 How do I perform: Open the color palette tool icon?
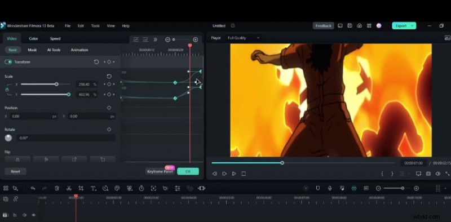pyautogui.click(x=117, y=188)
